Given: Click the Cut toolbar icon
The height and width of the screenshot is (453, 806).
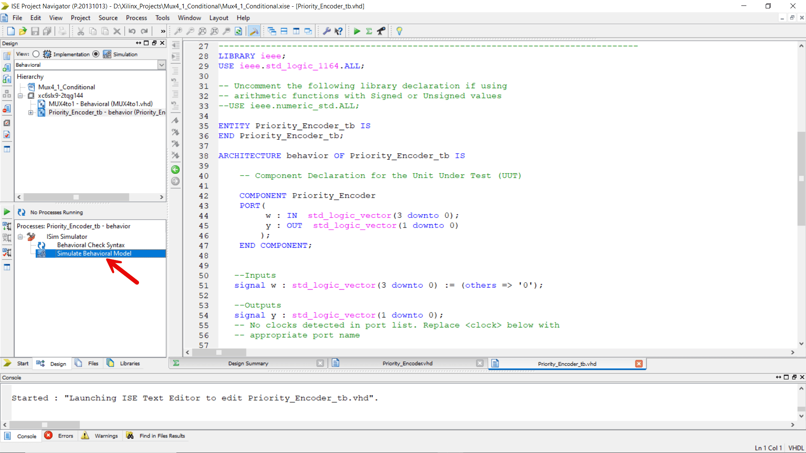Looking at the screenshot, I should pyautogui.click(x=80, y=31).
